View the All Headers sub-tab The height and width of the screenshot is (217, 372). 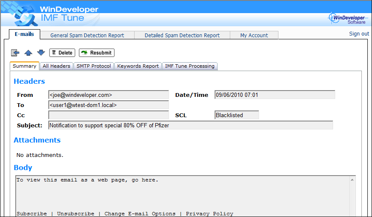tap(56, 66)
